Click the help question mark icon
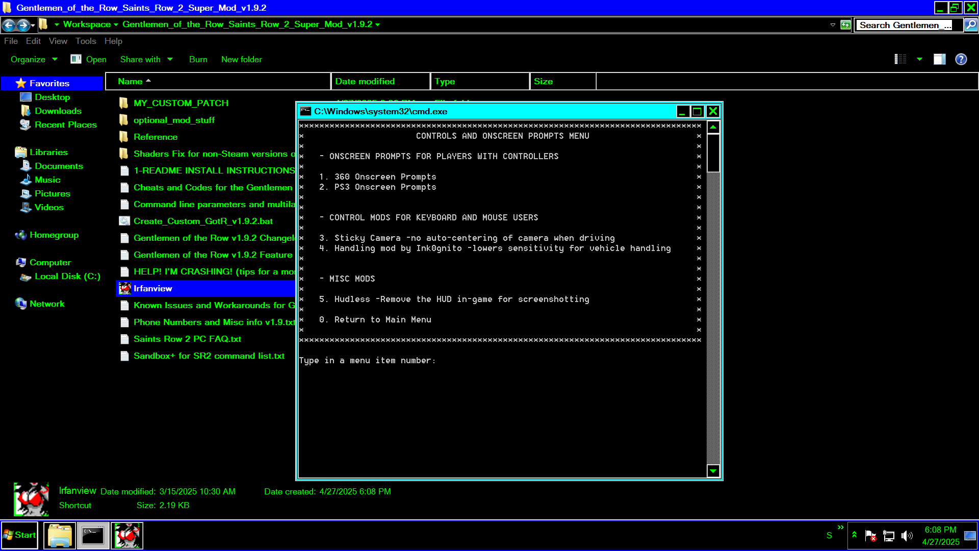The width and height of the screenshot is (979, 551). [x=961, y=60]
